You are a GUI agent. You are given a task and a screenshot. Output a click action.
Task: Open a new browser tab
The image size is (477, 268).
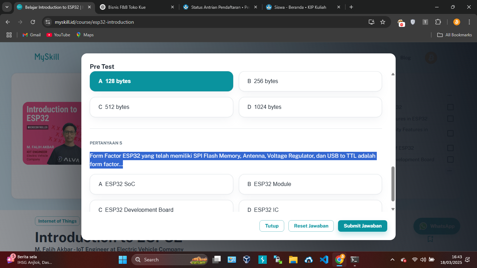point(351,7)
